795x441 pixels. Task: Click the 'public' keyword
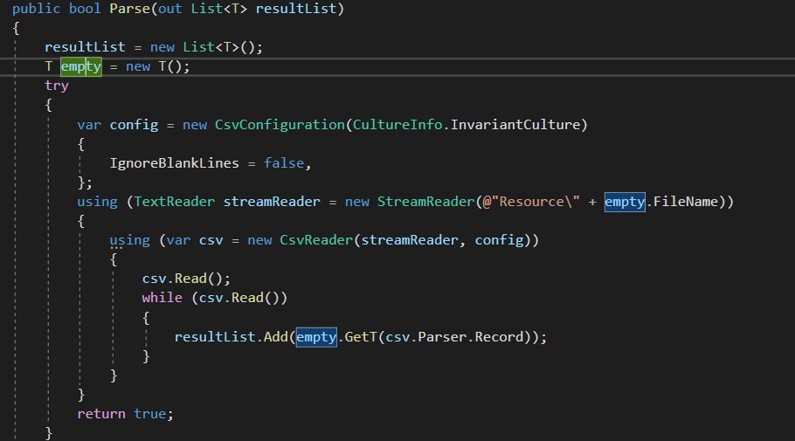[x=36, y=9]
